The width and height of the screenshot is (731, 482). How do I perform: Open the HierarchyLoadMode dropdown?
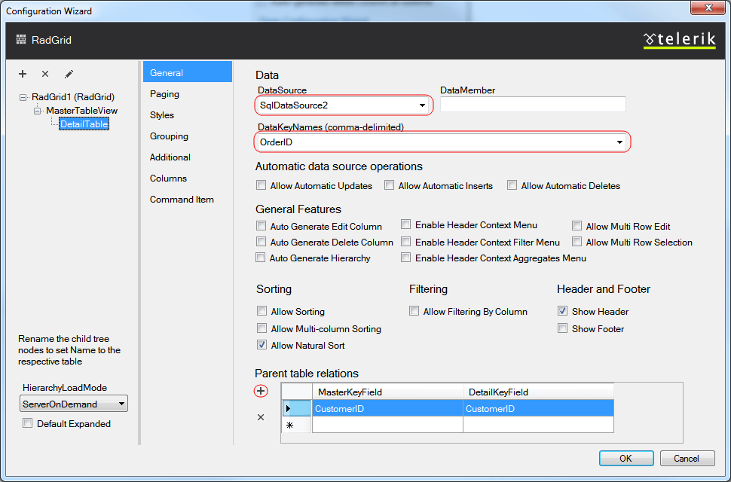pos(121,404)
